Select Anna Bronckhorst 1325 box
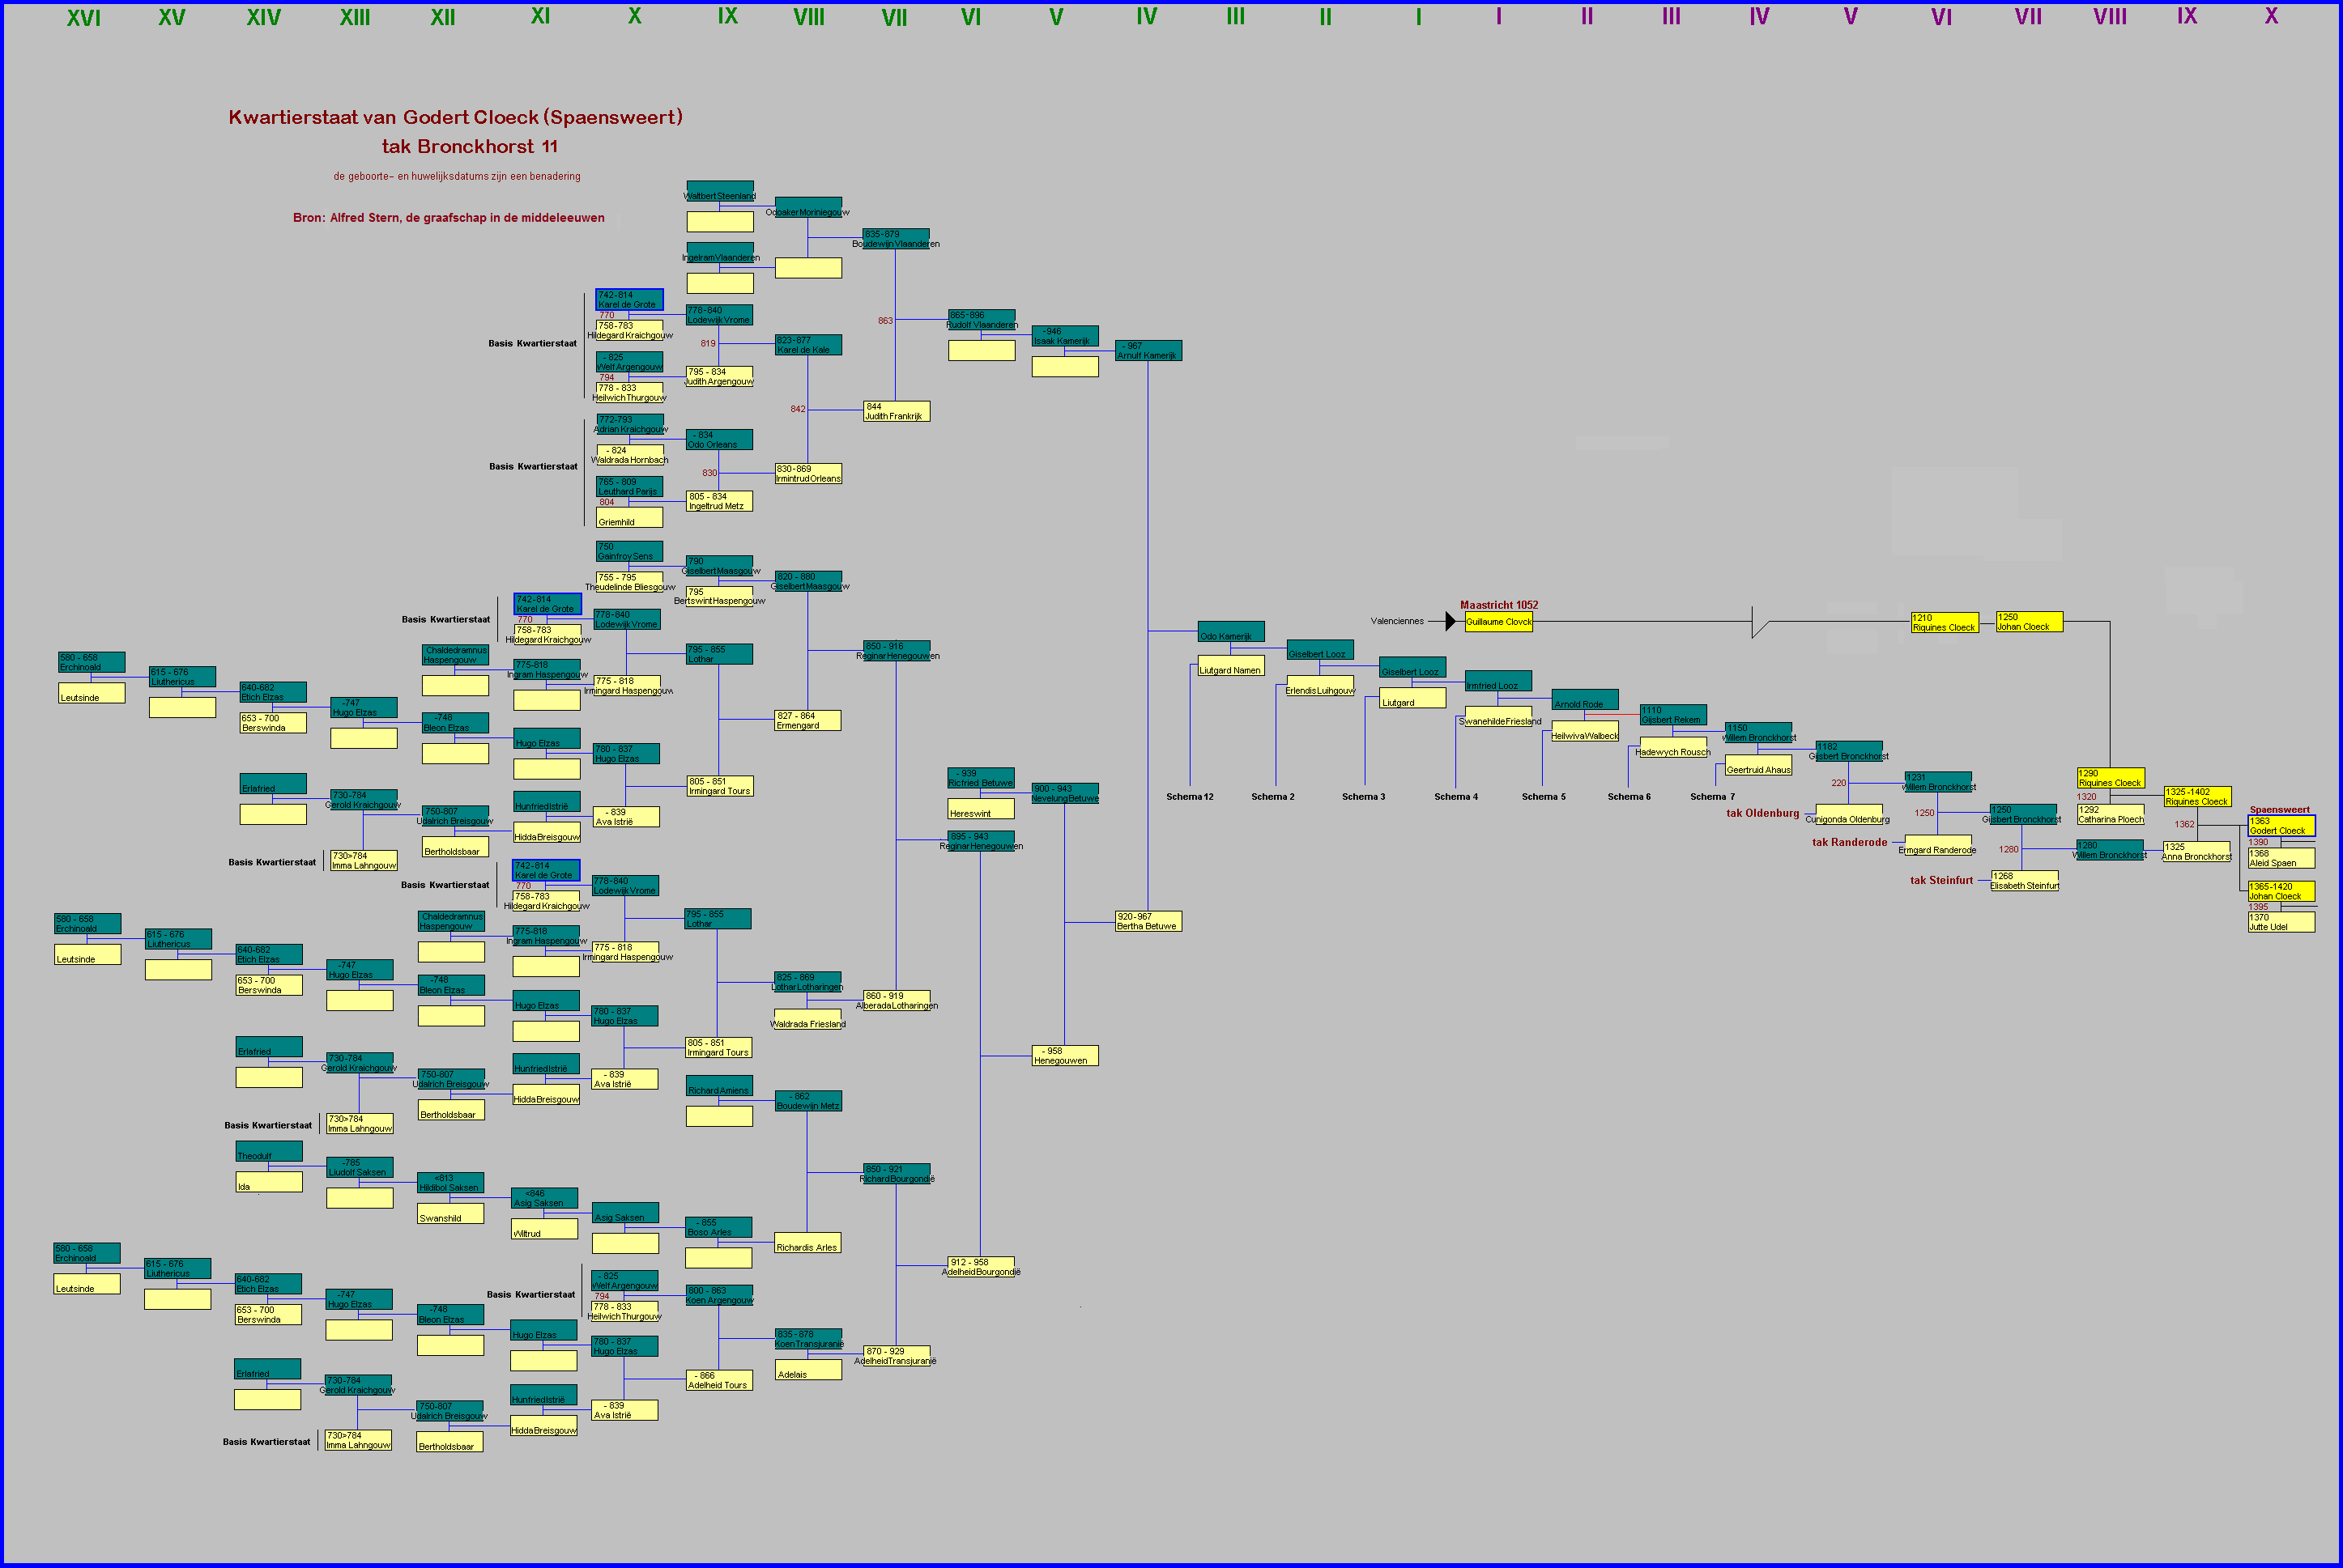Viewport: 2343px width, 1568px height. point(2196,852)
